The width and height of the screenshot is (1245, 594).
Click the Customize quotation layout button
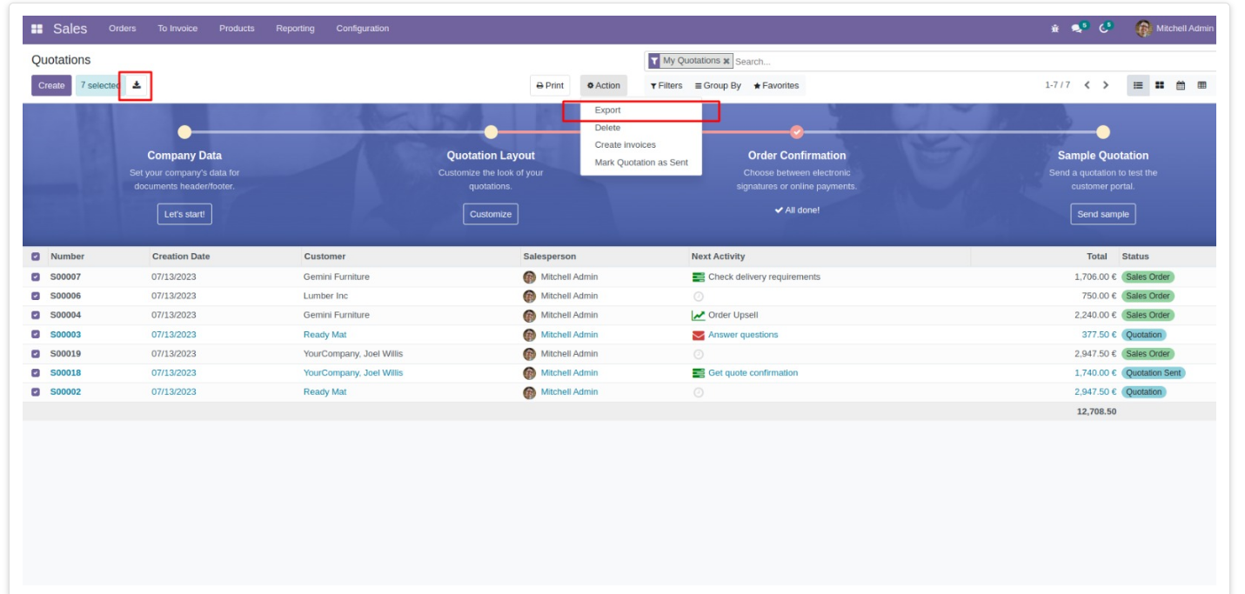click(491, 214)
